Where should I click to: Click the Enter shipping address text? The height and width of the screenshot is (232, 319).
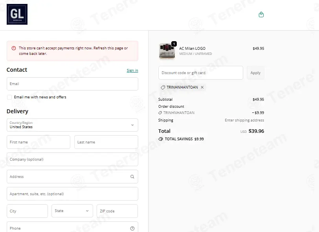pyautogui.click(x=244, y=120)
